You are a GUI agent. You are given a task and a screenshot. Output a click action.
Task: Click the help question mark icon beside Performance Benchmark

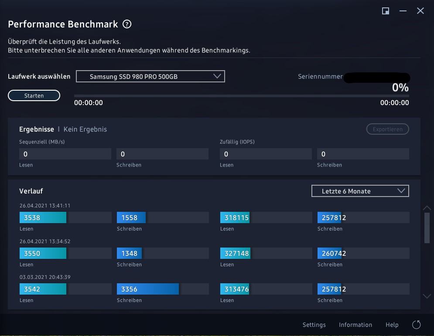(127, 24)
